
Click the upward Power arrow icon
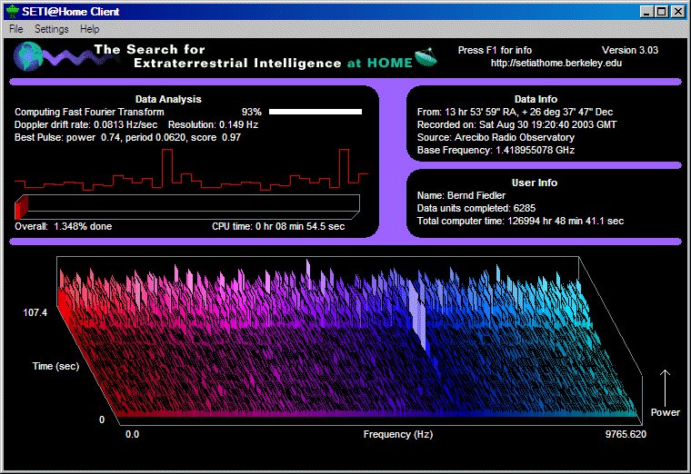pos(665,388)
